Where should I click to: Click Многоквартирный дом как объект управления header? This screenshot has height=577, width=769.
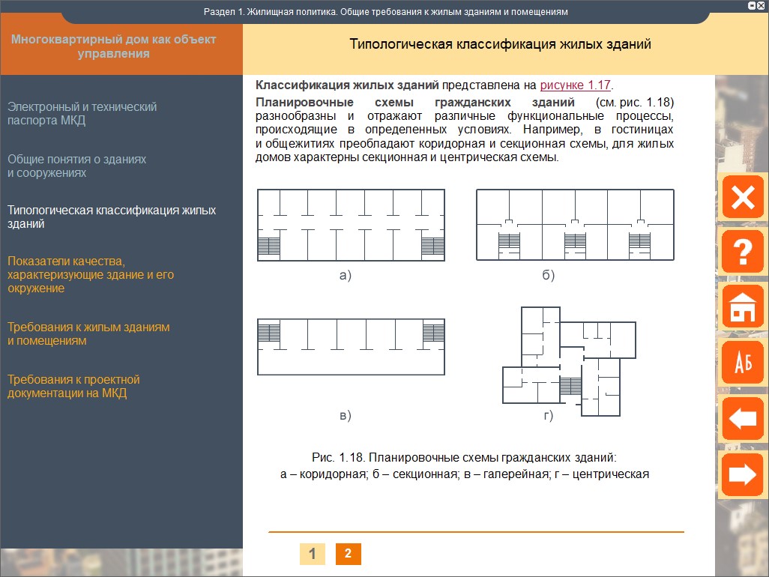pyautogui.click(x=113, y=46)
